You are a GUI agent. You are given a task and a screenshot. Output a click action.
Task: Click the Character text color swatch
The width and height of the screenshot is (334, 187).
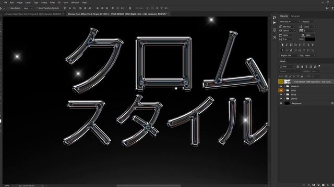point(310,39)
